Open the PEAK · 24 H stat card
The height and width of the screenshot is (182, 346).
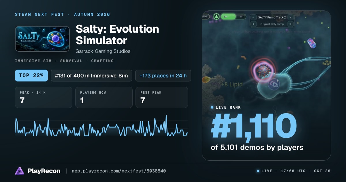coord(44,97)
